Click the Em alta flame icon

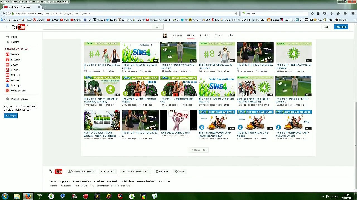8,42
